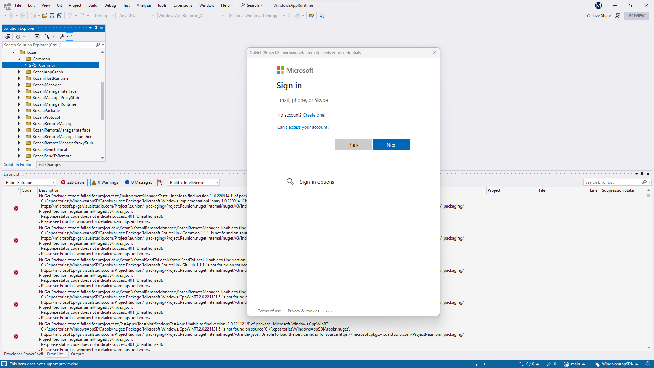Click the 'Create one!' link
Screen dimensions: 654x368
pyautogui.click(x=314, y=115)
